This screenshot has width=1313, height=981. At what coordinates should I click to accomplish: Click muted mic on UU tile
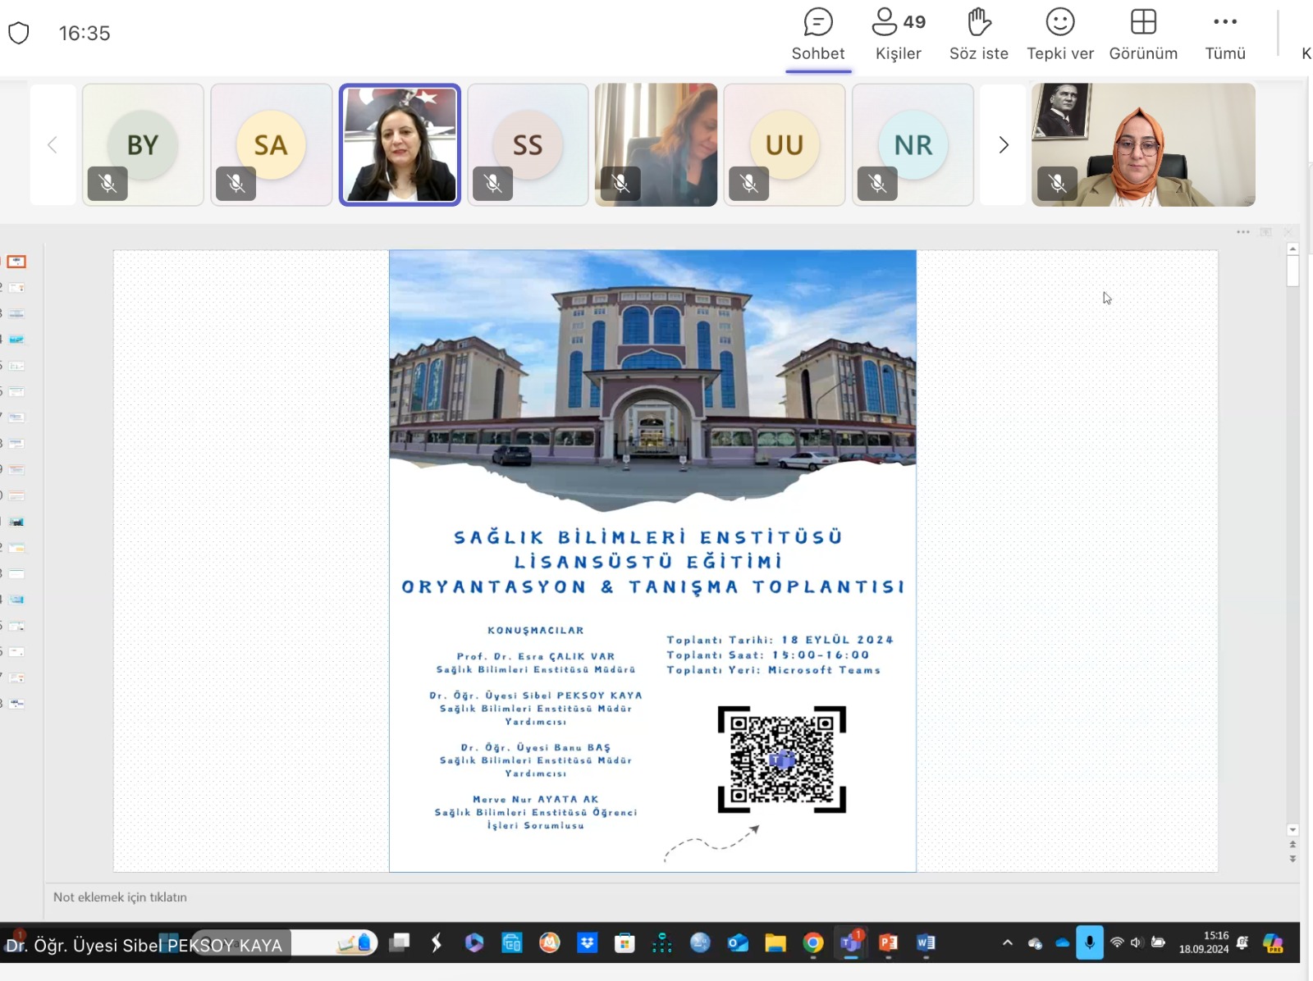[x=749, y=184]
